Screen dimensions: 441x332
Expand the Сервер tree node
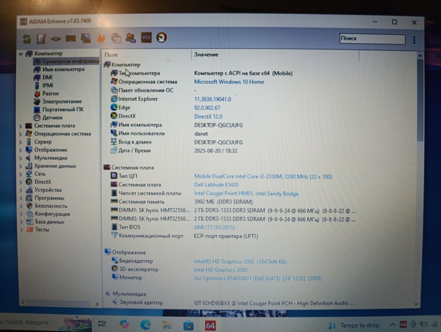[20, 142]
